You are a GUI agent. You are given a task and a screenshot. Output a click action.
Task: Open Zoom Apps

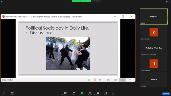tap(113, 93)
